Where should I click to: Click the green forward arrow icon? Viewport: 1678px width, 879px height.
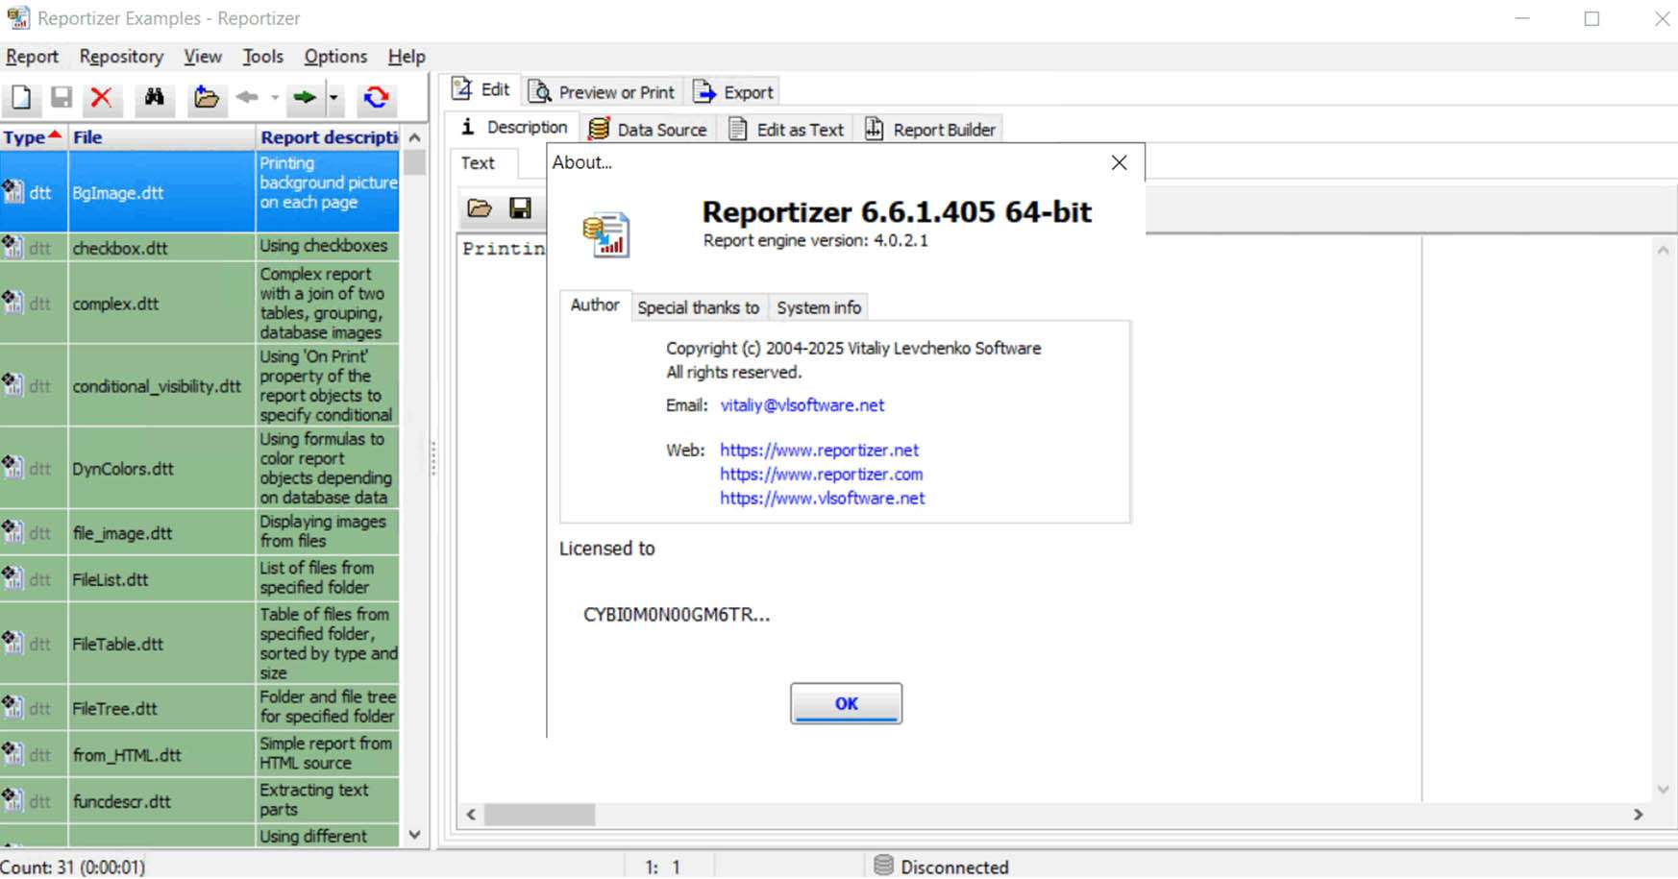tap(305, 97)
